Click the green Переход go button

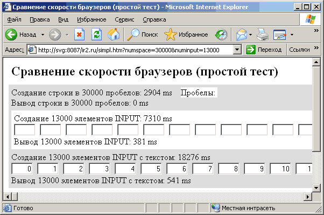click(264, 50)
